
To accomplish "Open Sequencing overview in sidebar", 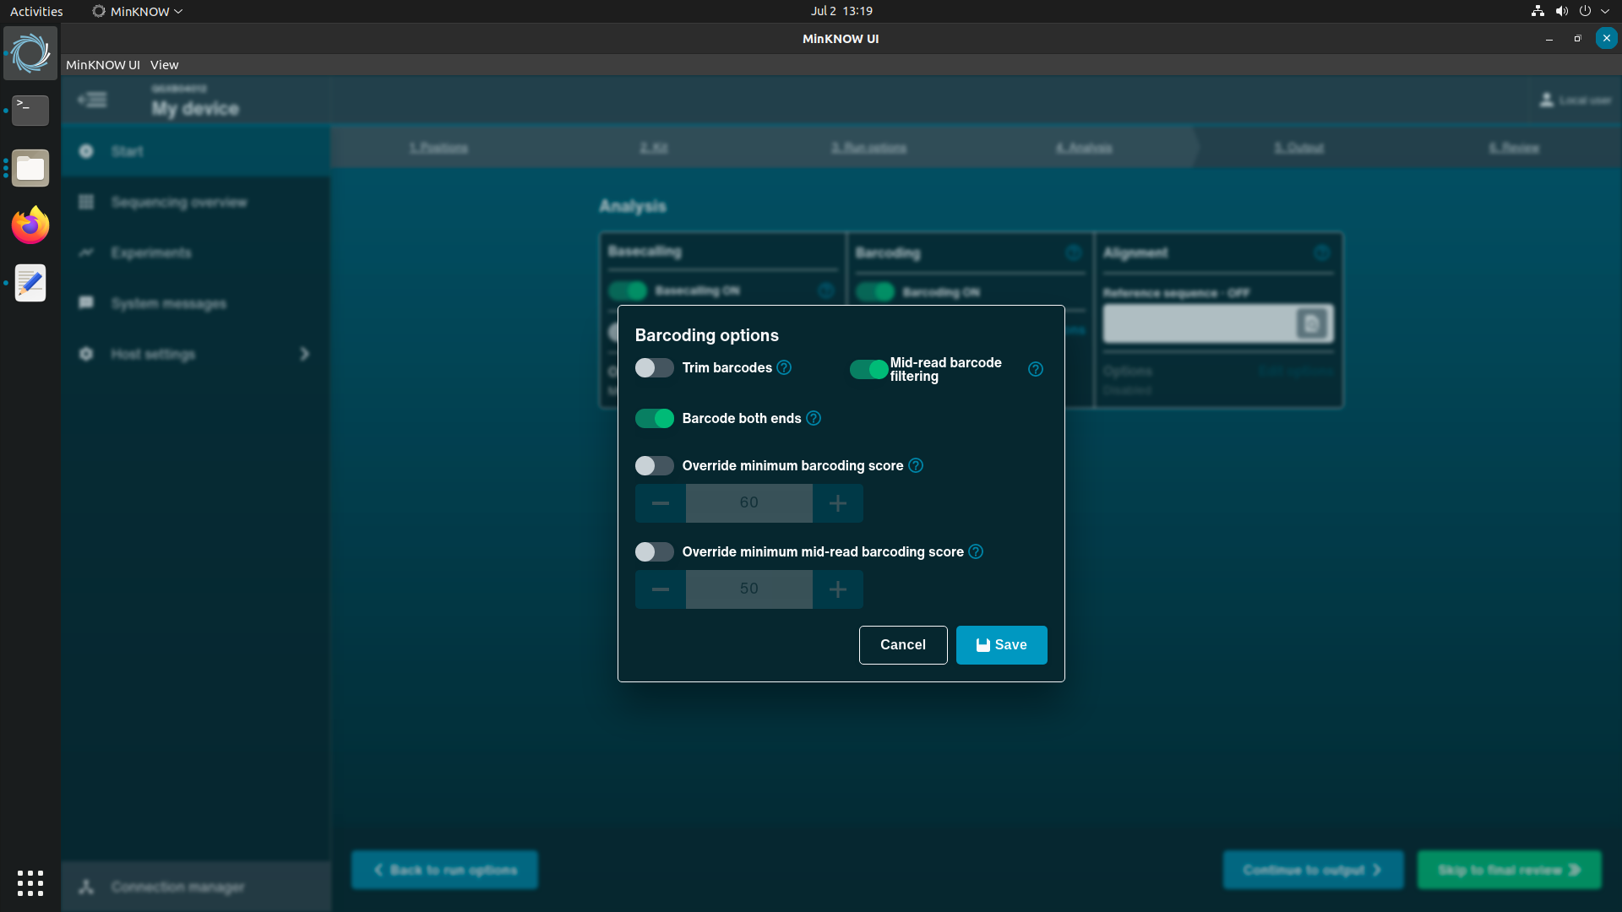I will tap(196, 203).
